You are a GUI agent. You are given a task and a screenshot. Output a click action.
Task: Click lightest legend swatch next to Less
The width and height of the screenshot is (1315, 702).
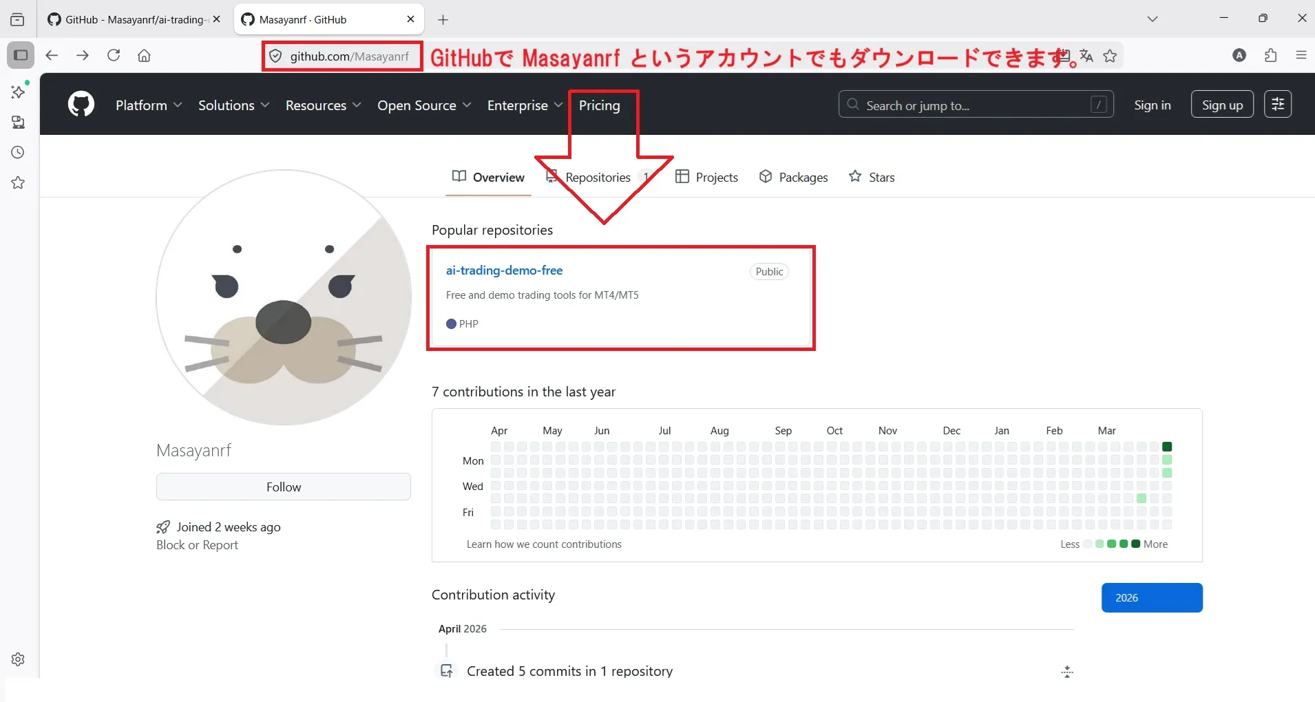(x=1088, y=544)
